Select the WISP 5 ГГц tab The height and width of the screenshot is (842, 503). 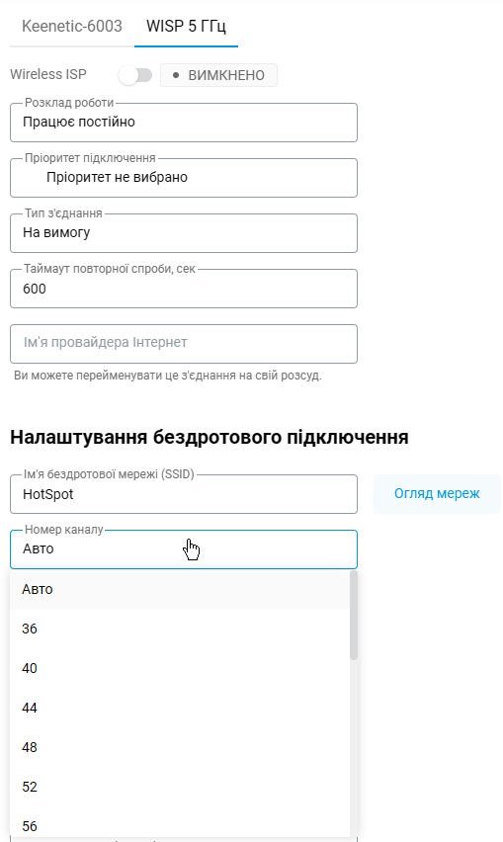[186, 27]
